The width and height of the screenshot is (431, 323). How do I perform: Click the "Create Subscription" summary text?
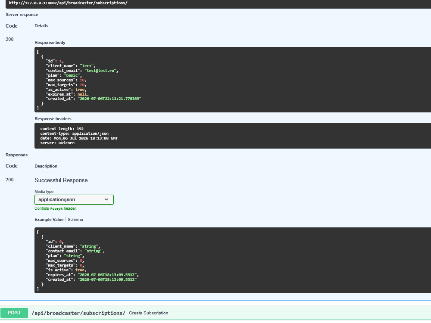(148, 313)
